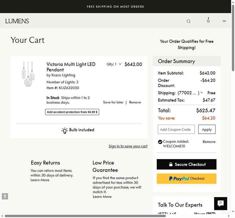This screenshot has height=218, width=235.
Task: Open the live chat bubble
Action: 221,203
